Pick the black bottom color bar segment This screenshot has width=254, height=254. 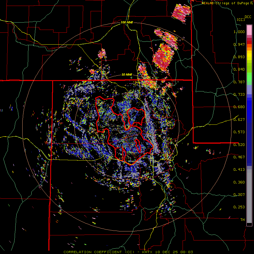[x=249, y=224]
